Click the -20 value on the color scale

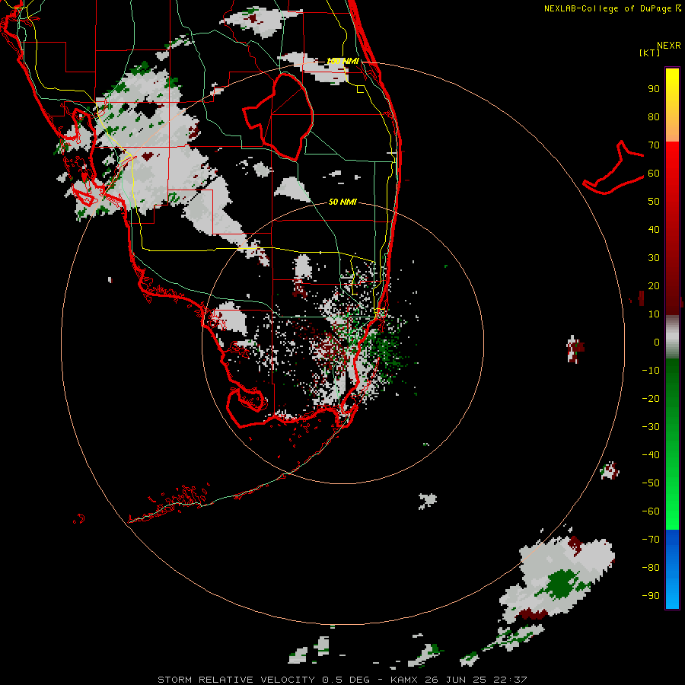pyautogui.click(x=651, y=399)
